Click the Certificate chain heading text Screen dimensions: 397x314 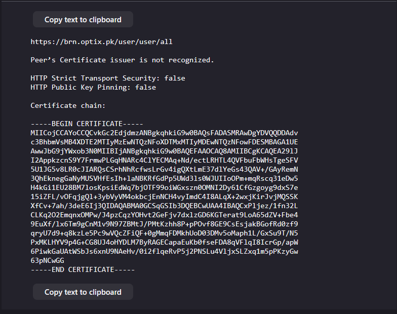click(x=68, y=105)
